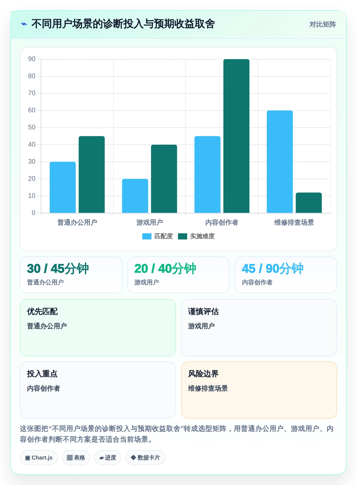The image size is (357, 485).
Task: Open the 20 / 40分钟 stat card
Action: [178, 275]
